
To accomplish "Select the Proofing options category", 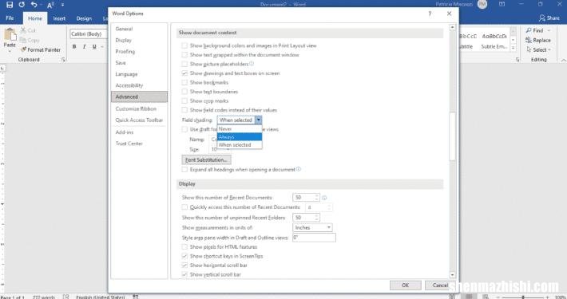I will click(139, 52).
